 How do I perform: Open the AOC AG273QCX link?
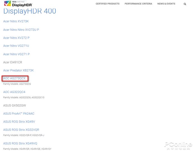[14, 78]
